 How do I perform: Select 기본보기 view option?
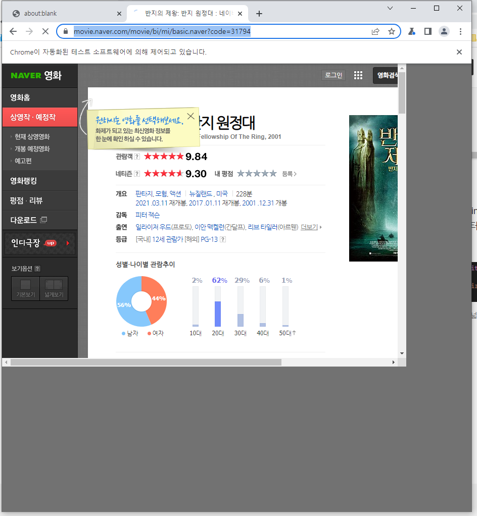pyautogui.click(x=26, y=288)
